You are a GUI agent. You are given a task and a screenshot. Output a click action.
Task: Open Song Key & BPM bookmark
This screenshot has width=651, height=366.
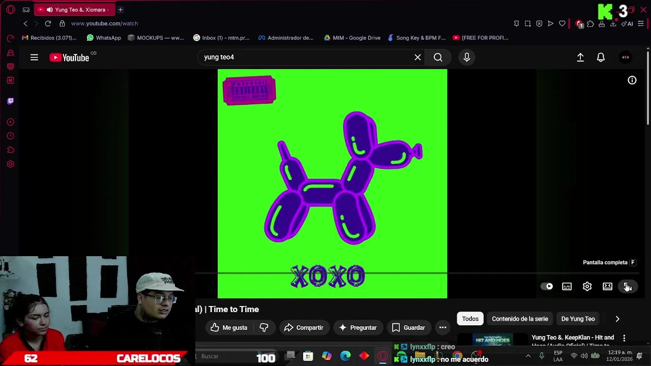click(x=417, y=38)
